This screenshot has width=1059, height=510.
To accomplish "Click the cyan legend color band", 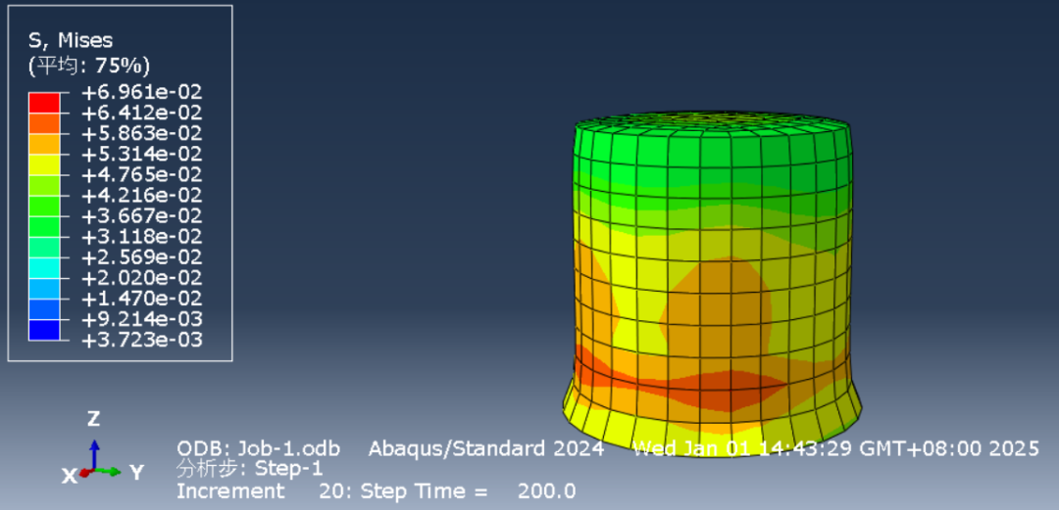I will click(x=44, y=267).
